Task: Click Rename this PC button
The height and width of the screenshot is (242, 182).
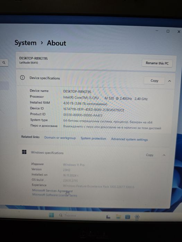Action: (x=157, y=63)
